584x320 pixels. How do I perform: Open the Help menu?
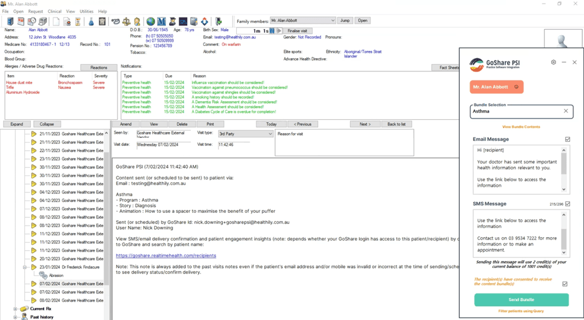click(x=102, y=11)
